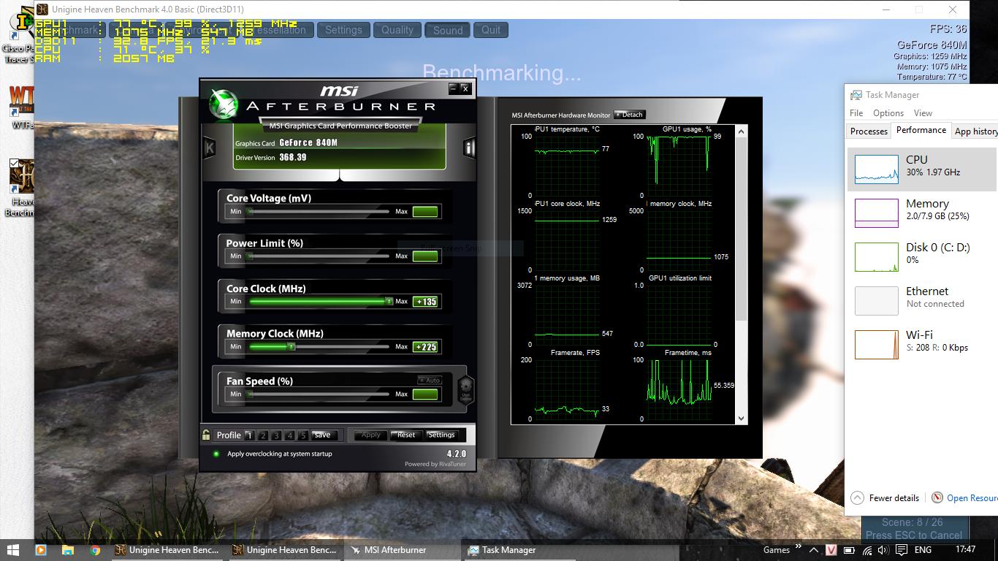The height and width of the screenshot is (561, 998).
Task: Select the Disk 0 performance entry
Action: [922, 256]
